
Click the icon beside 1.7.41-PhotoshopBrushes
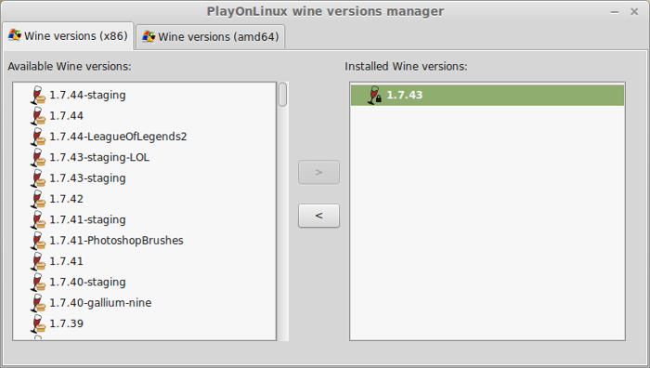38,240
